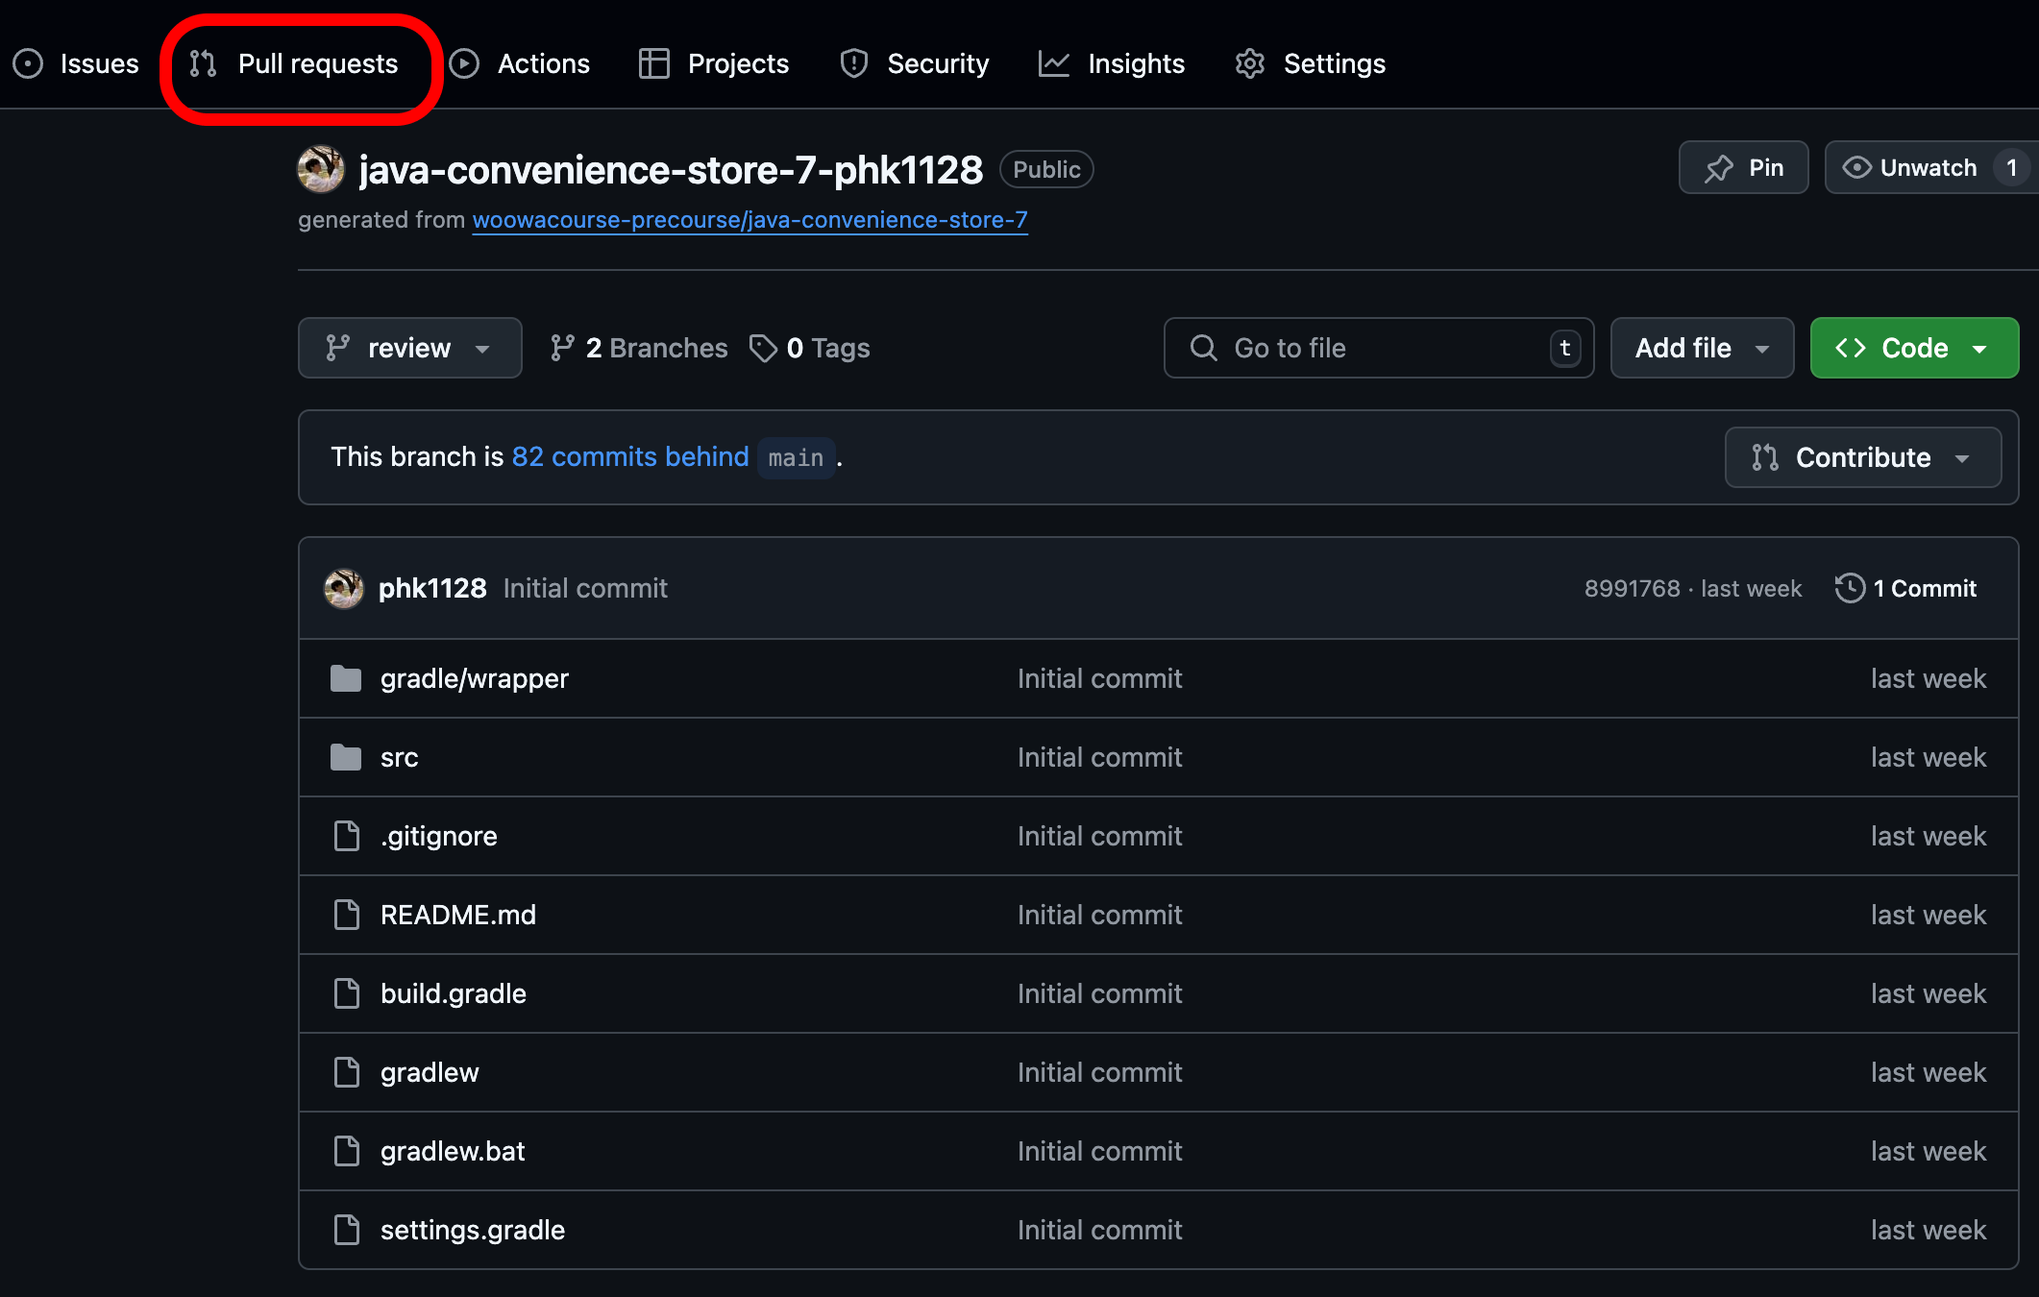Click the branch icon beside 2 Branches
The image size is (2039, 1297).
(x=562, y=348)
